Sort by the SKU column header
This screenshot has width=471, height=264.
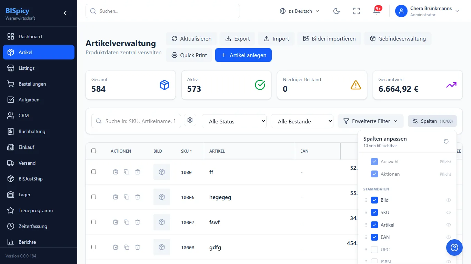[x=187, y=151]
